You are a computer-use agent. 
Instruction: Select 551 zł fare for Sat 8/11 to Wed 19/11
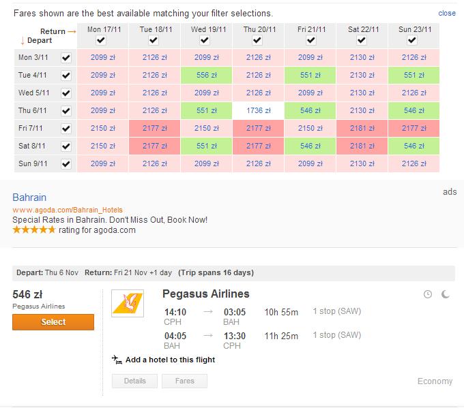click(x=206, y=146)
